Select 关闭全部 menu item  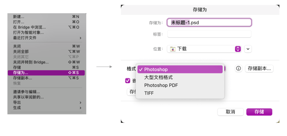47,51
